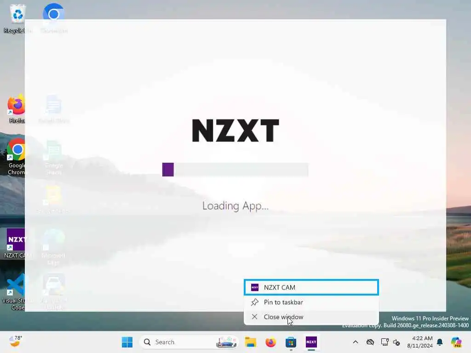This screenshot has height=353, width=471.
Task: Open the Copilot preview icon
Action: click(x=456, y=342)
